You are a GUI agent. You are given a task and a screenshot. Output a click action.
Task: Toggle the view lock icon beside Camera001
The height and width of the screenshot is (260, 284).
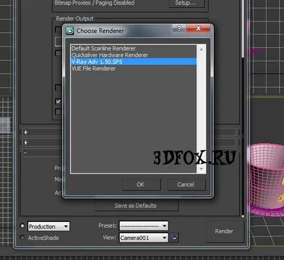[x=174, y=237]
